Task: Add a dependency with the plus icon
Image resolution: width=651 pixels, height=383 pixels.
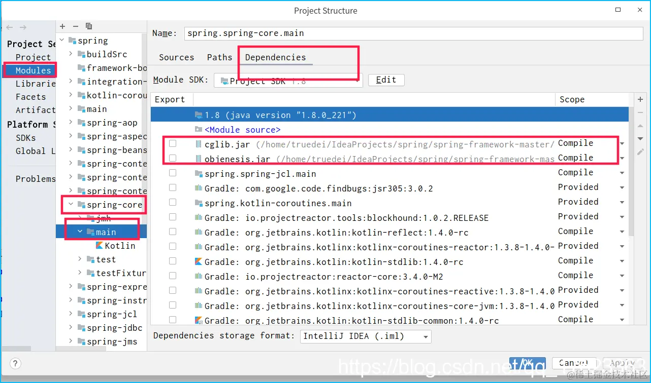Action: pos(640,99)
